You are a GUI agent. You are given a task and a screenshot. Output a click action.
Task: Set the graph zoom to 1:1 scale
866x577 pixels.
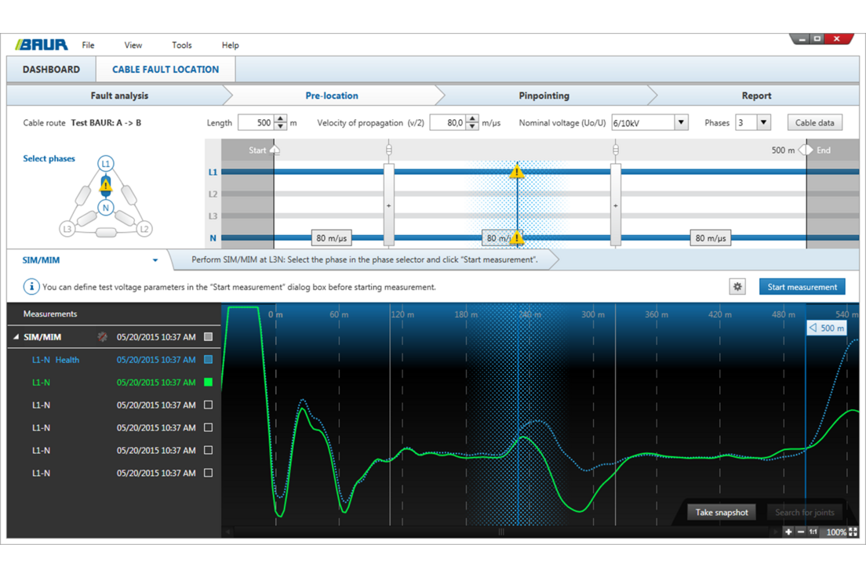pos(813,532)
